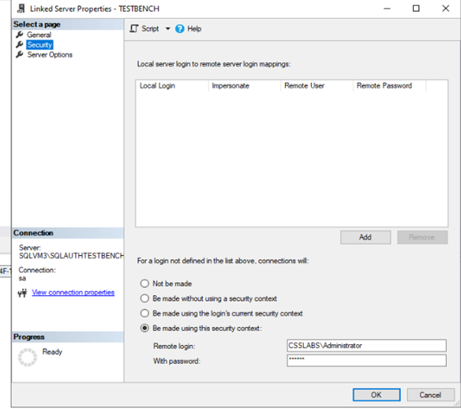
Task: Expand the Script dropdown arrow
Action: coord(167,28)
